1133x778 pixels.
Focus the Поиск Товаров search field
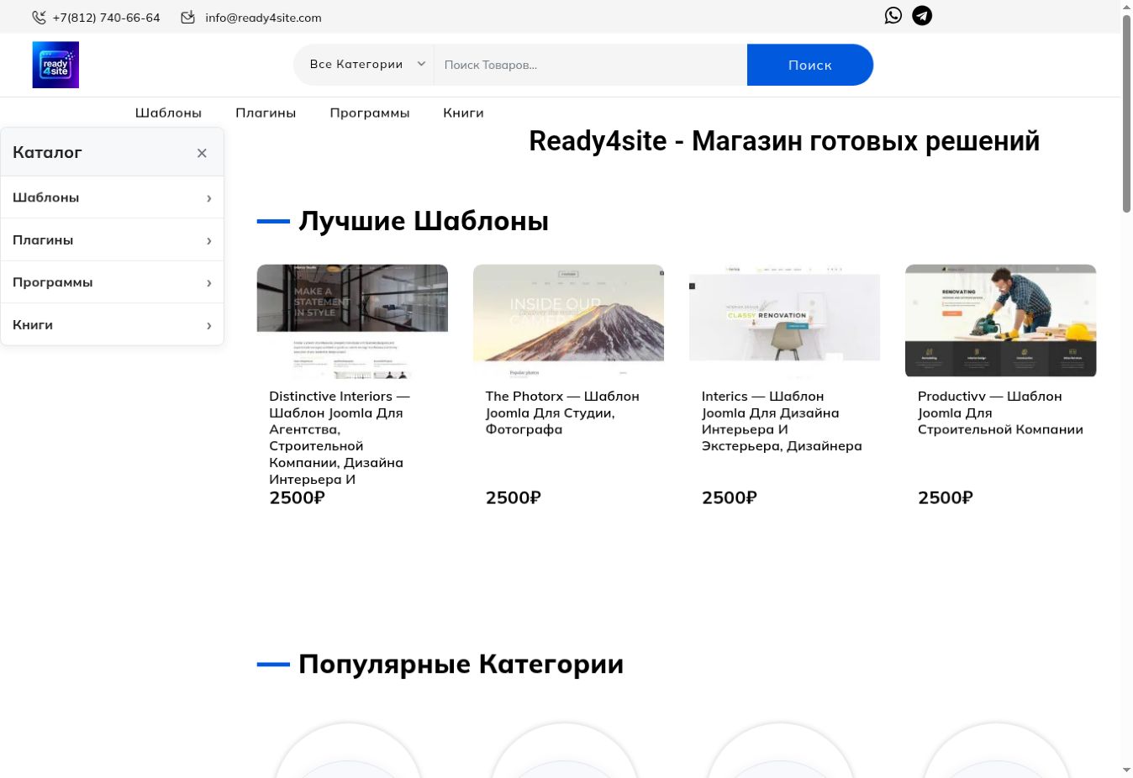click(x=590, y=65)
